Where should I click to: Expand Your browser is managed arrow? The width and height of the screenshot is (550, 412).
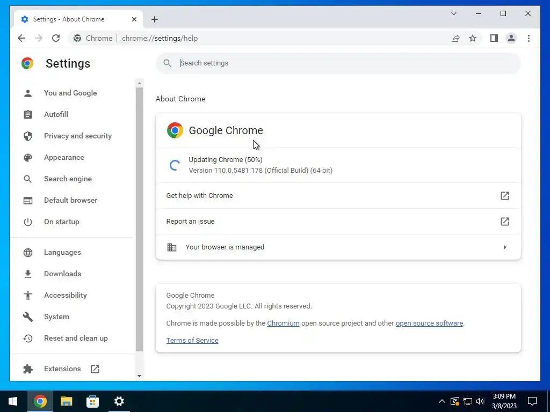click(x=505, y=247)
